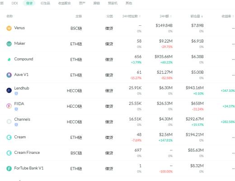Click the 主链 column header
Viewport: 235px width, 181px height.
pyautogui.click(x=79, y=16)
